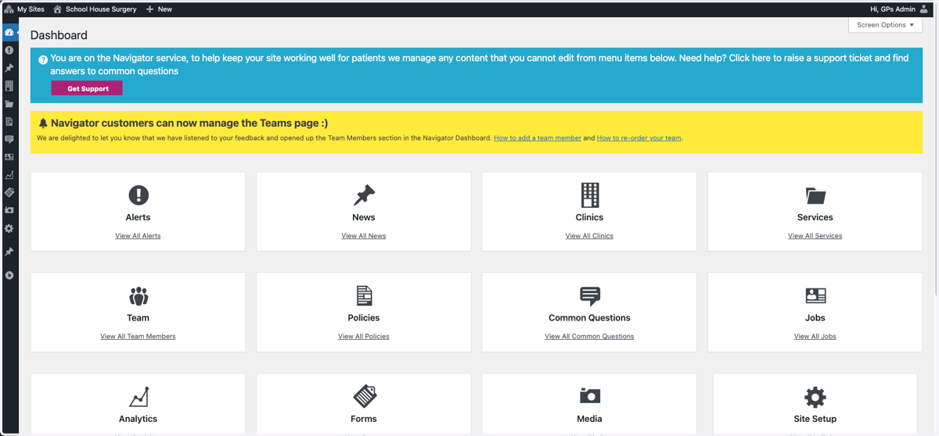Click the help question mark icon in blue banner

43,59
